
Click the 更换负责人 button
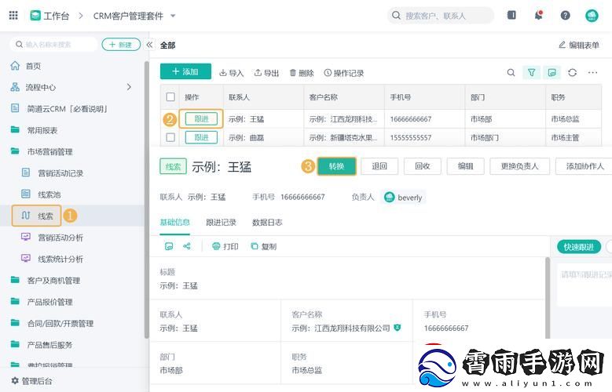click(x=519, y=166)
